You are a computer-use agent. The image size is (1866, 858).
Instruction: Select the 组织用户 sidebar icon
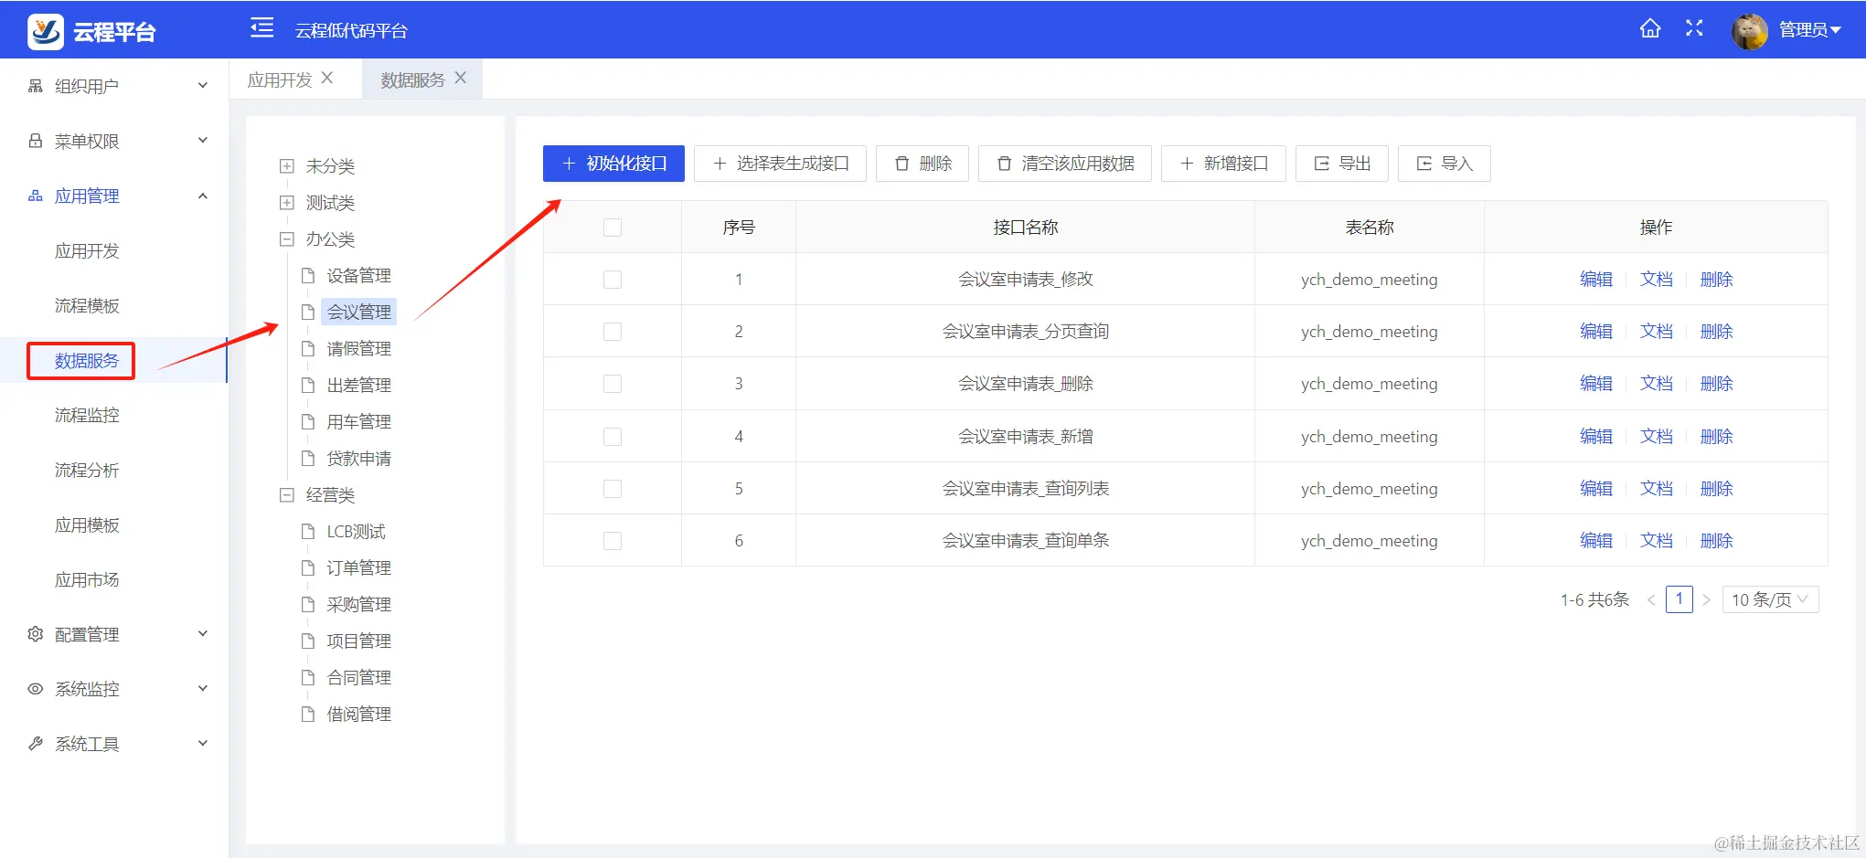34,85
